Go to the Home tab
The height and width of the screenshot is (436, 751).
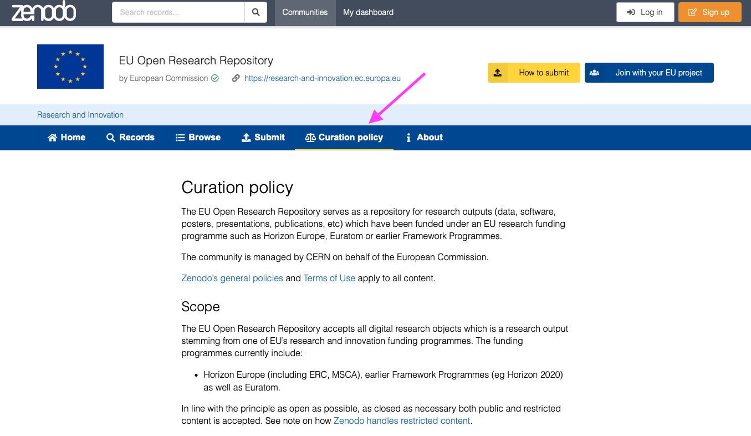click(67, 138)
